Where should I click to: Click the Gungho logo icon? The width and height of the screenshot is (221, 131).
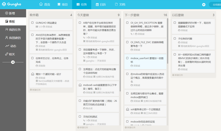tap(4, 4)
